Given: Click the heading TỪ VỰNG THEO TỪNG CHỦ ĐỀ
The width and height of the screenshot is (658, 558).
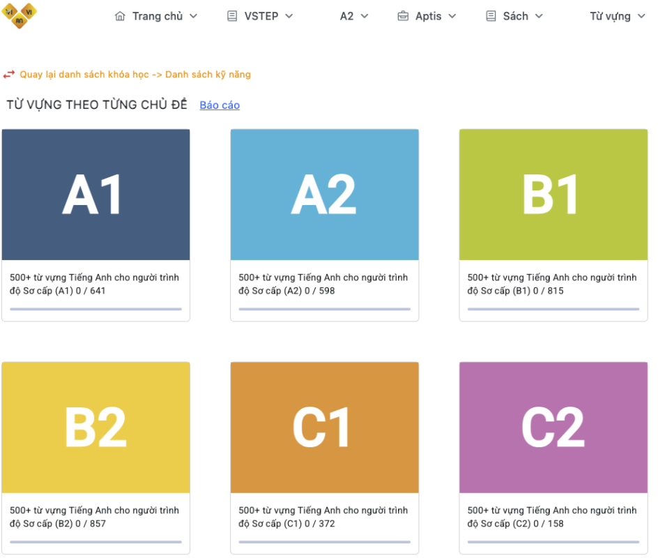Looking at the screenshot, I should 96,105.
